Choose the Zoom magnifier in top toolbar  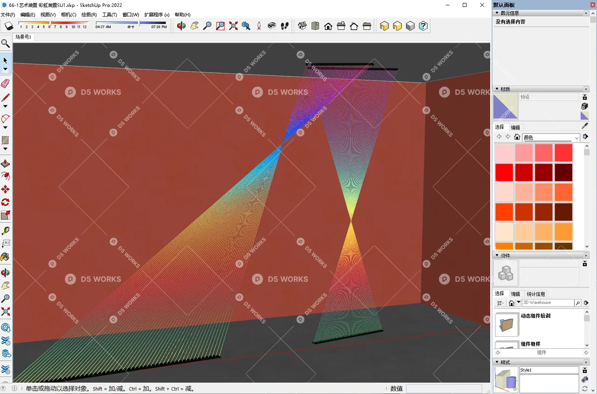pos(208,26)
